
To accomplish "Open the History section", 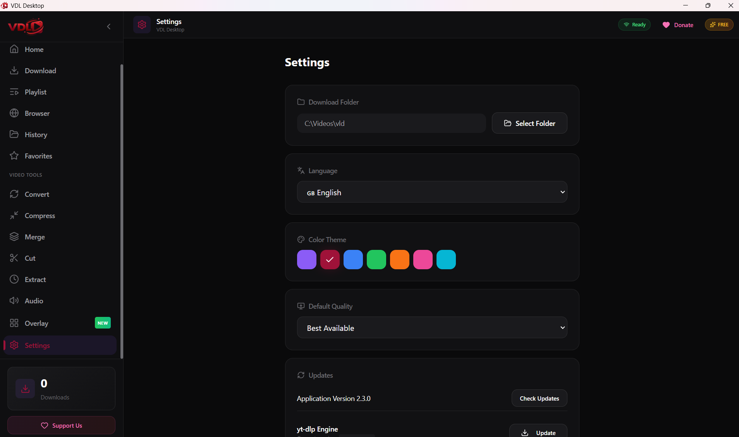I will pyautogui.click(x=36, y=135).
